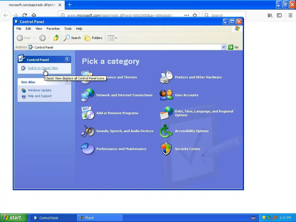Click the Printers and Other Hardware link
This screenshot has width=296, height=222.
pyautogui.click(x=198, y=77)
